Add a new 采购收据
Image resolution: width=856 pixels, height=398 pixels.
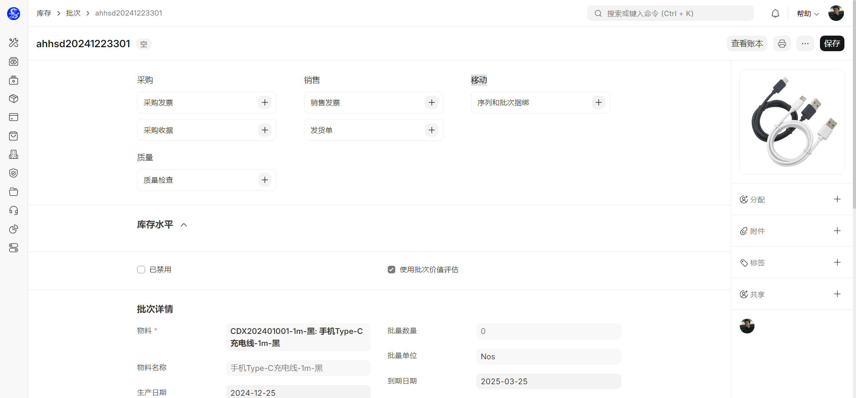click(265, 130)
